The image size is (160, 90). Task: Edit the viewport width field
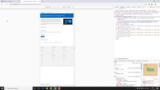pyautogui.click(x=54, y=7)
